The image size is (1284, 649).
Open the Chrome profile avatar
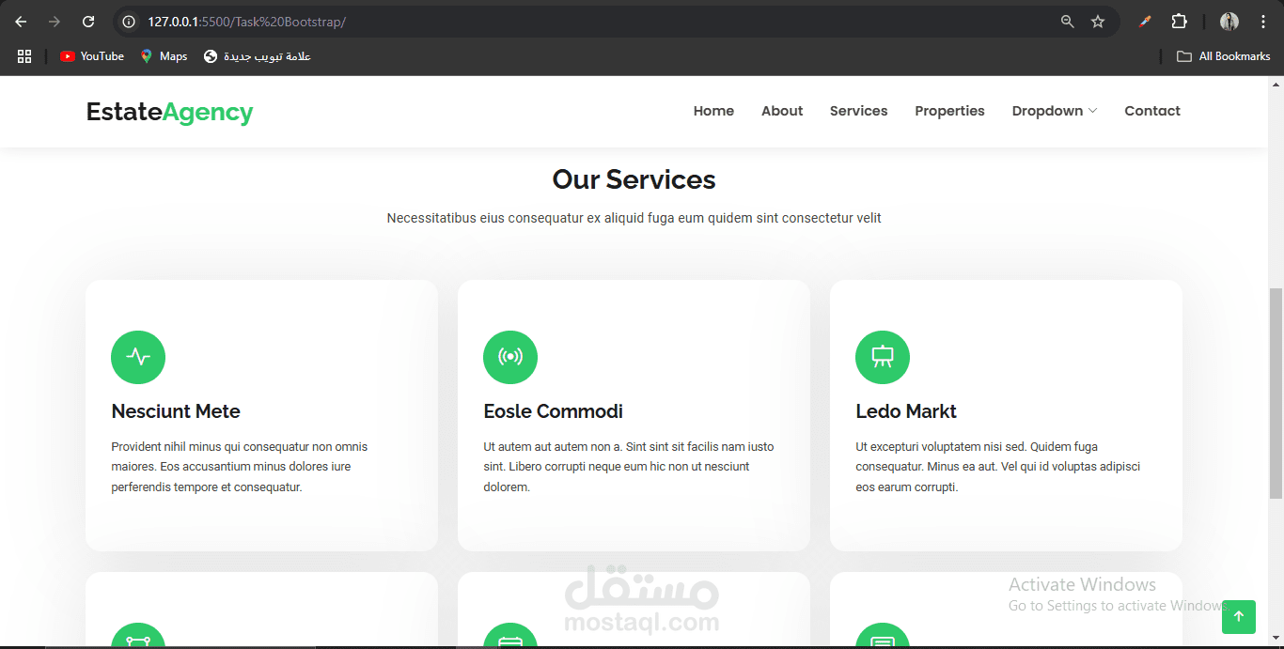pos(1229,22)
